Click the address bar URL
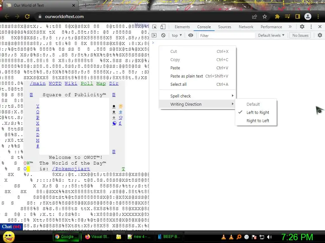The height and width of the screenshot is (243, 325). coord(64,16)
